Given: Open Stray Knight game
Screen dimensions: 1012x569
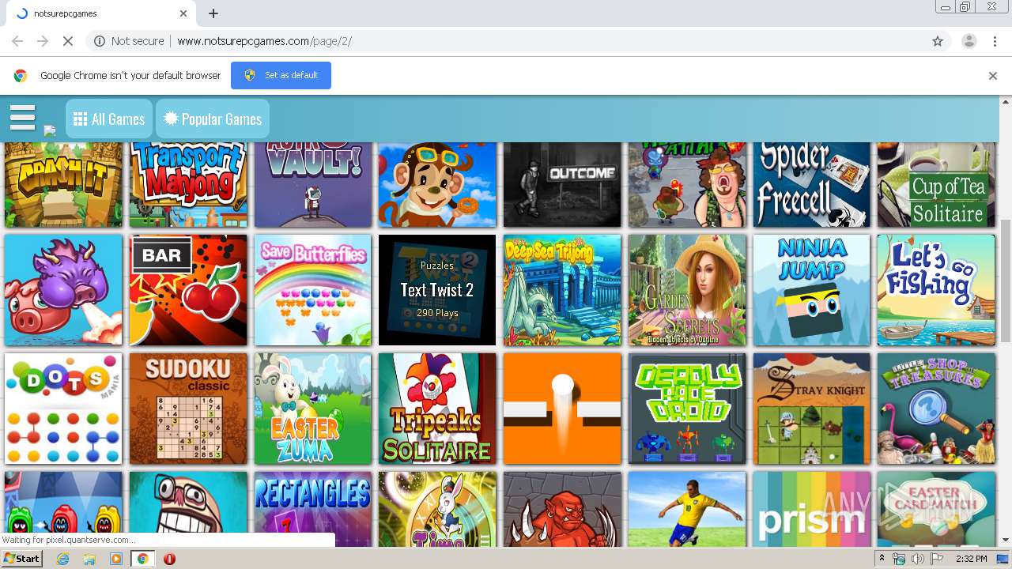Looking at the screenshot, I should click(x=811, y=409).
